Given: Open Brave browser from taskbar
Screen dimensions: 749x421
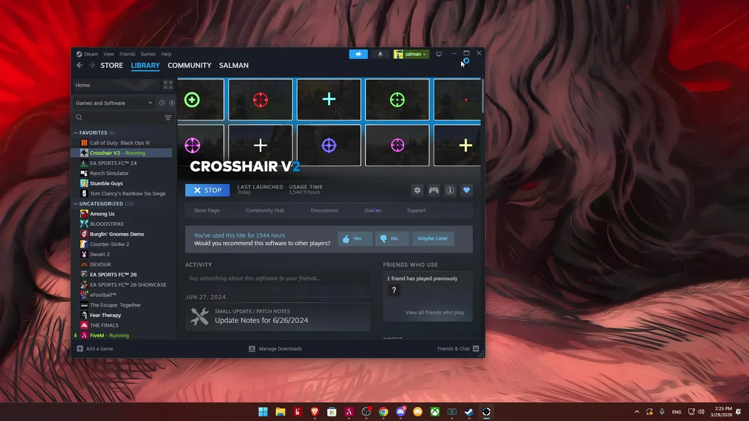Looking at the screenshot, I should [x=315, y=412].
